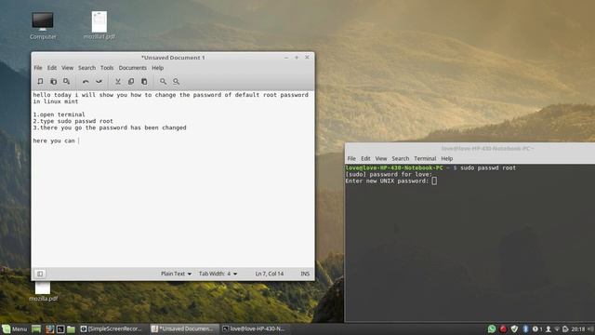Click the Show Desktop icon in the panel
The height and width of the screenshot is (335, 595).
tap(36, 328)
